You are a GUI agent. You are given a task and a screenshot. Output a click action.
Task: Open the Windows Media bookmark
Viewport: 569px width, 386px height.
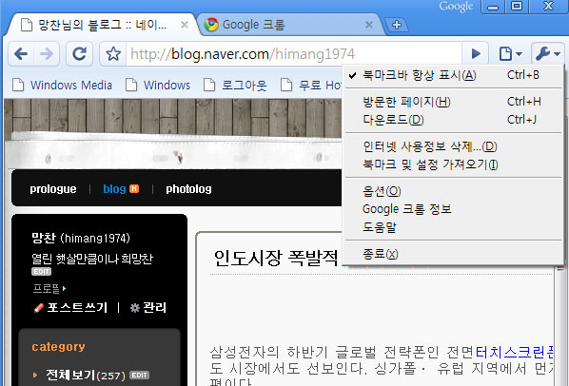pos(63,86)
